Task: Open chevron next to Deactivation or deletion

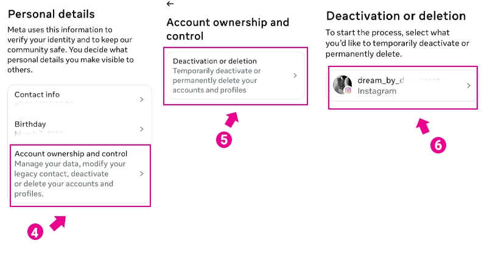Action: coord(295,76)
